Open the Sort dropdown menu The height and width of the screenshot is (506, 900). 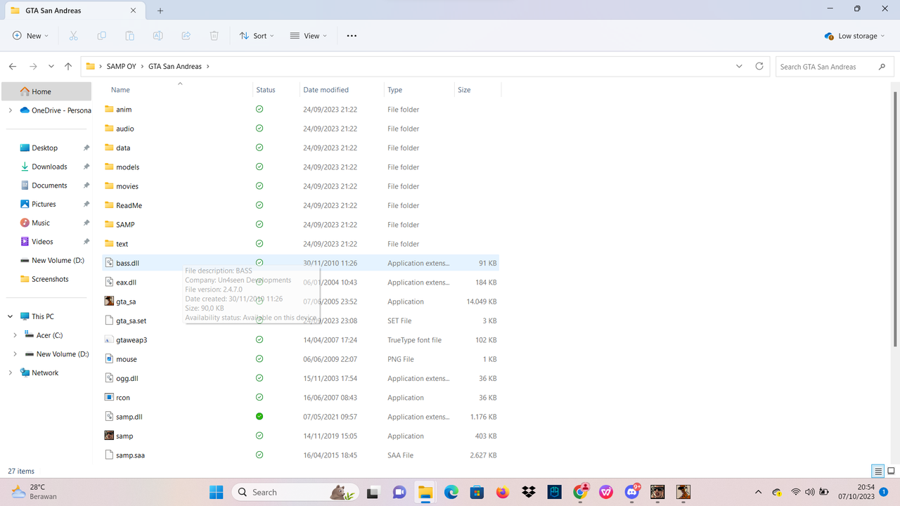pyautogui.click(x=257, y=36)
